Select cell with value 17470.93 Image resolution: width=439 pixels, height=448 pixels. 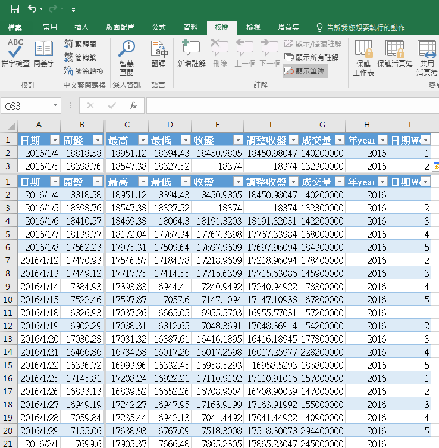click(x=82, y=260)
